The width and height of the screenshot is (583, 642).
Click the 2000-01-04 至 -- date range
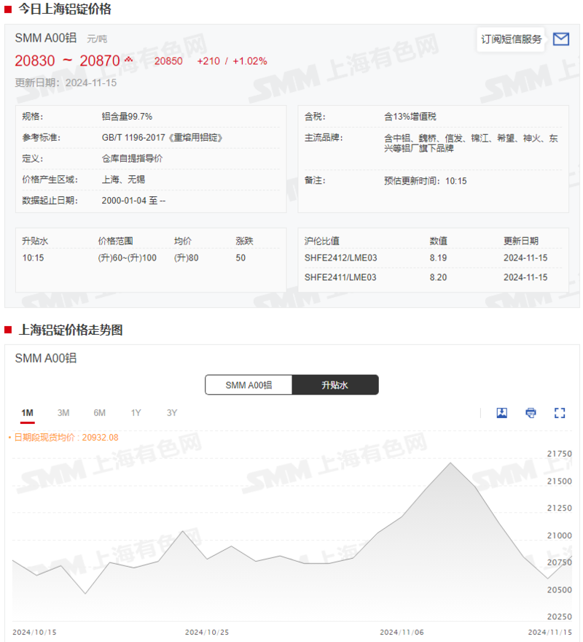pos(133,201)
